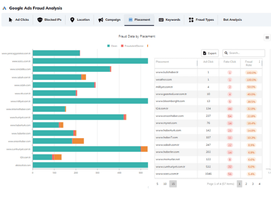Open the chart hamburger menu icon
The height and width of the screenshot is (212, 271).
click(x=267, y=37)
